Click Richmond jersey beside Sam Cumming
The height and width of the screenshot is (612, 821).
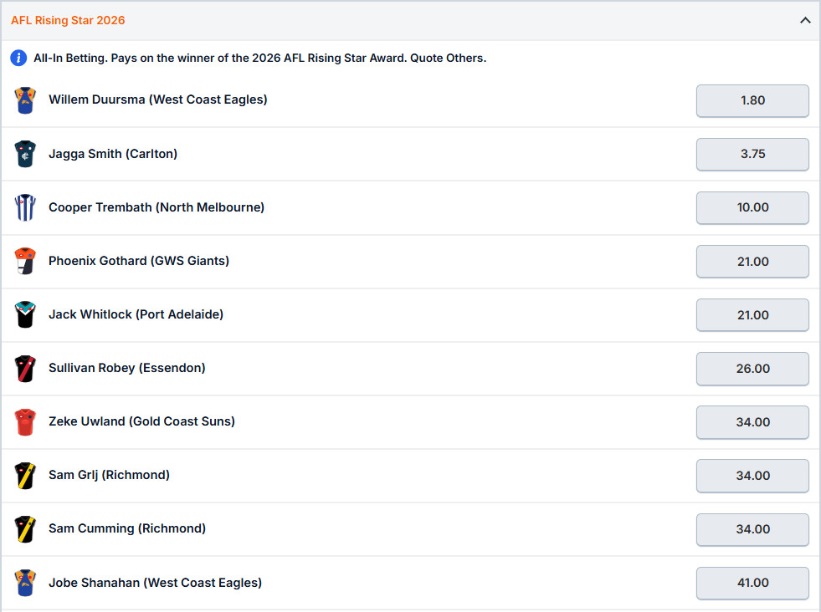click(25, 529)
